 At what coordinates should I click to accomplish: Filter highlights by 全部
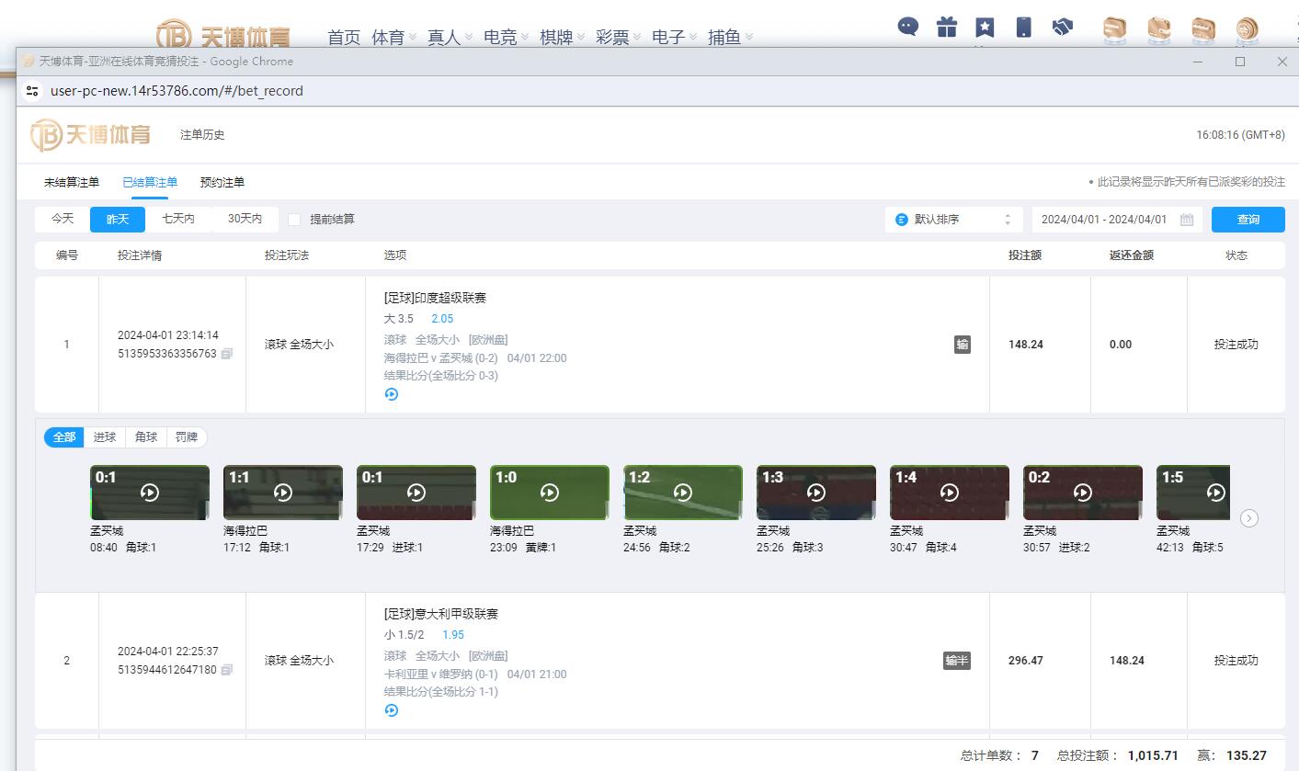[x=64, y=437]
